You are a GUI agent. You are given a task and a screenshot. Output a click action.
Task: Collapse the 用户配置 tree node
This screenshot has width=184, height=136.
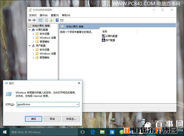click(29, 46)
